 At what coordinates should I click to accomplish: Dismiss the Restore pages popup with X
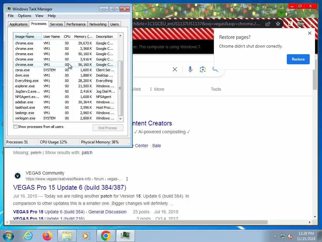pyautogui.click(x=310, y=33)
